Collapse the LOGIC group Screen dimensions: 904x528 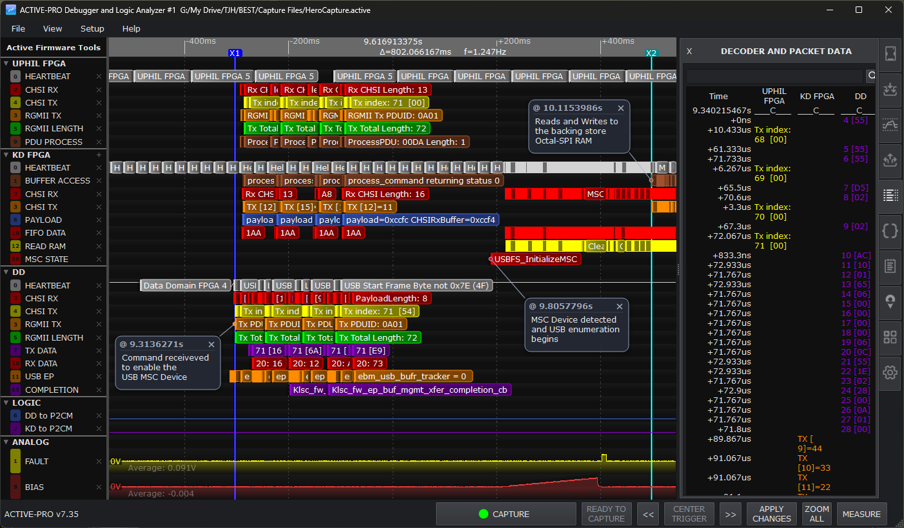coord(6,403)
